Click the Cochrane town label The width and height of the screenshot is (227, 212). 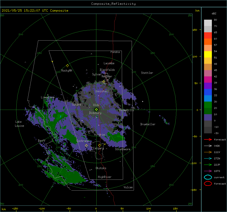tap(82, 141)
